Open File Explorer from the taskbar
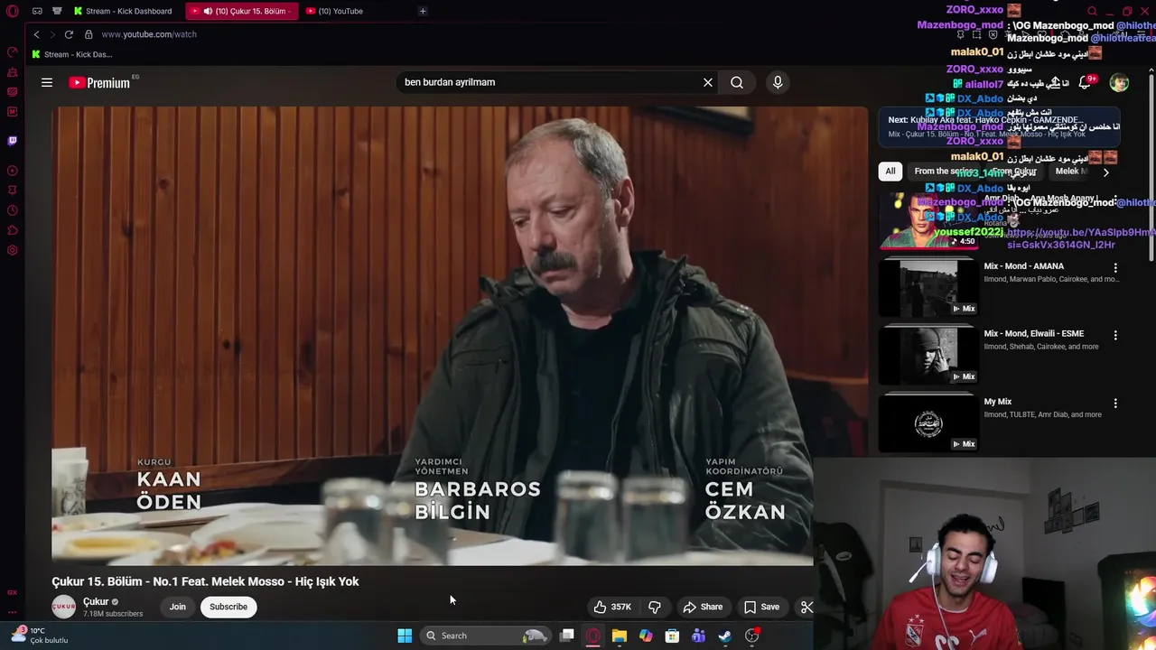1156x650 pixels. coord(620,636)
